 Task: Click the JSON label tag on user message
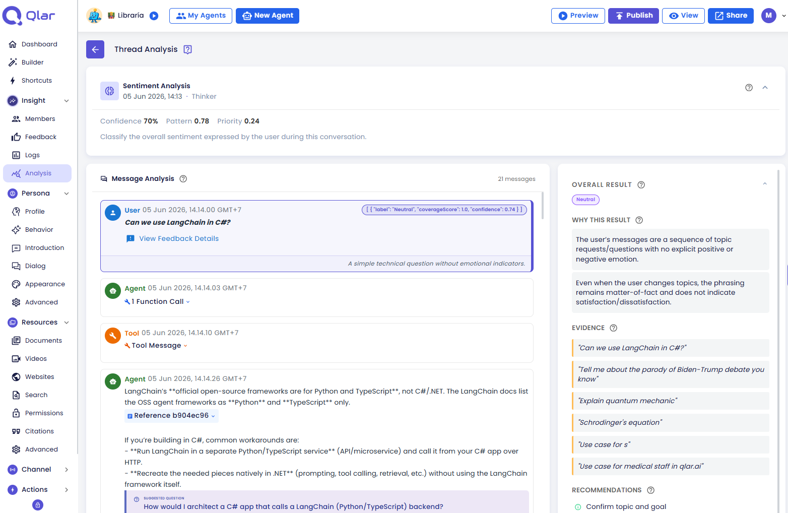tap(444, 210)
